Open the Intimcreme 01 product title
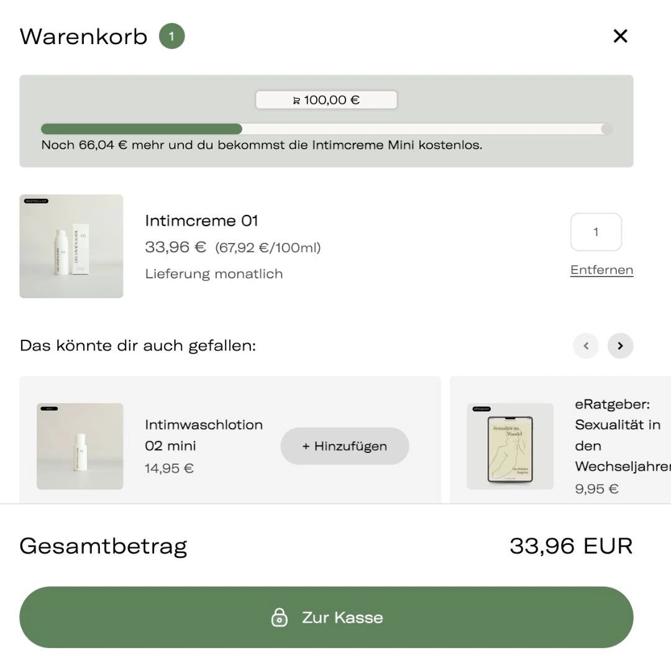 click(x=201, y=221)
